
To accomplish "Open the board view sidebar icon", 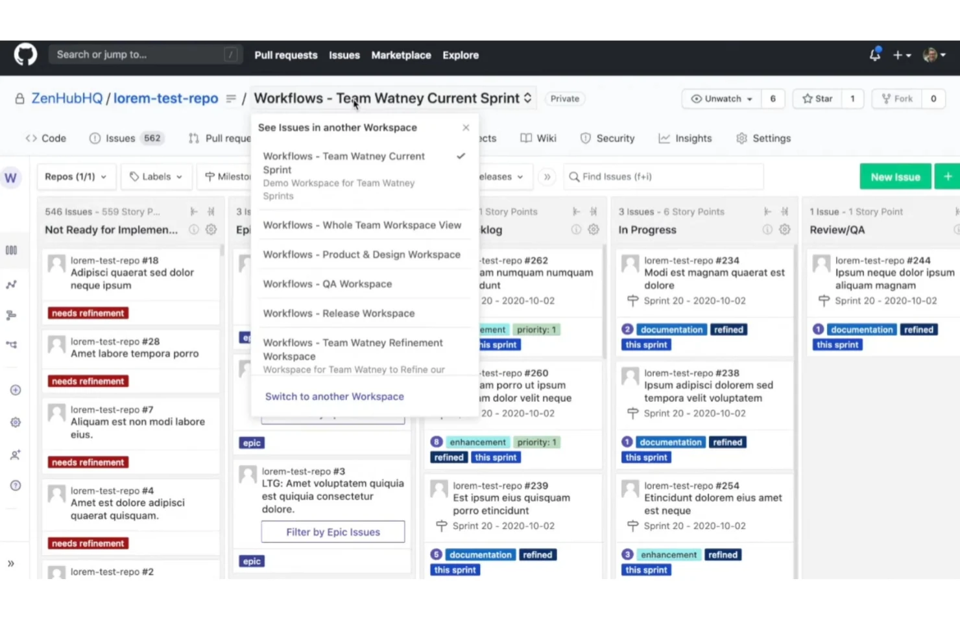I will [12, 250].
